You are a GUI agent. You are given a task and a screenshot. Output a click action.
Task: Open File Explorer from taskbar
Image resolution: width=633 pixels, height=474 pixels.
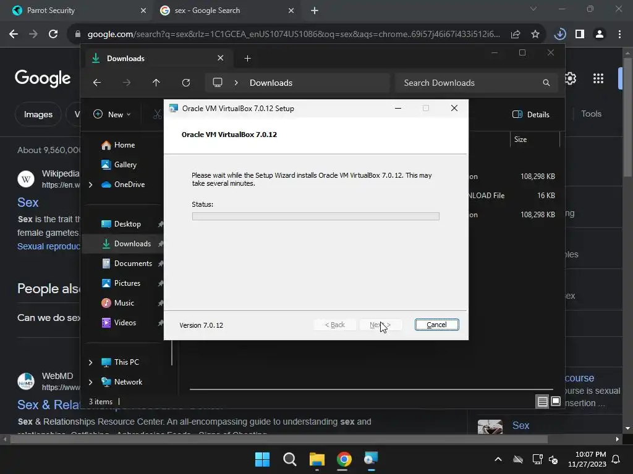tap(317, 459)
